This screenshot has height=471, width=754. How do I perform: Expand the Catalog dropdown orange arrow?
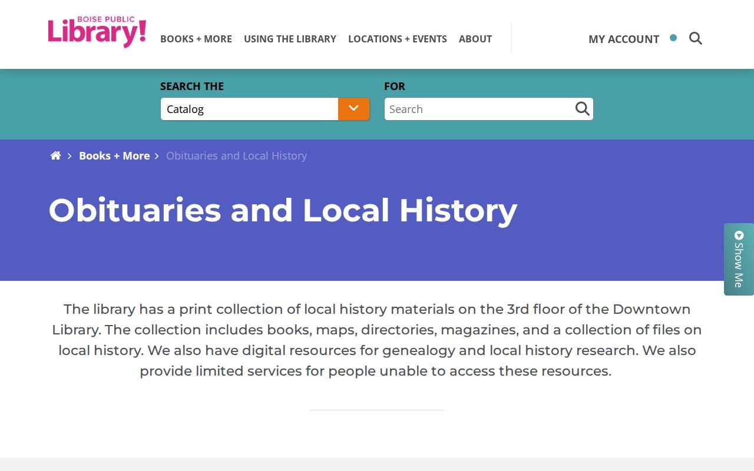353,109
